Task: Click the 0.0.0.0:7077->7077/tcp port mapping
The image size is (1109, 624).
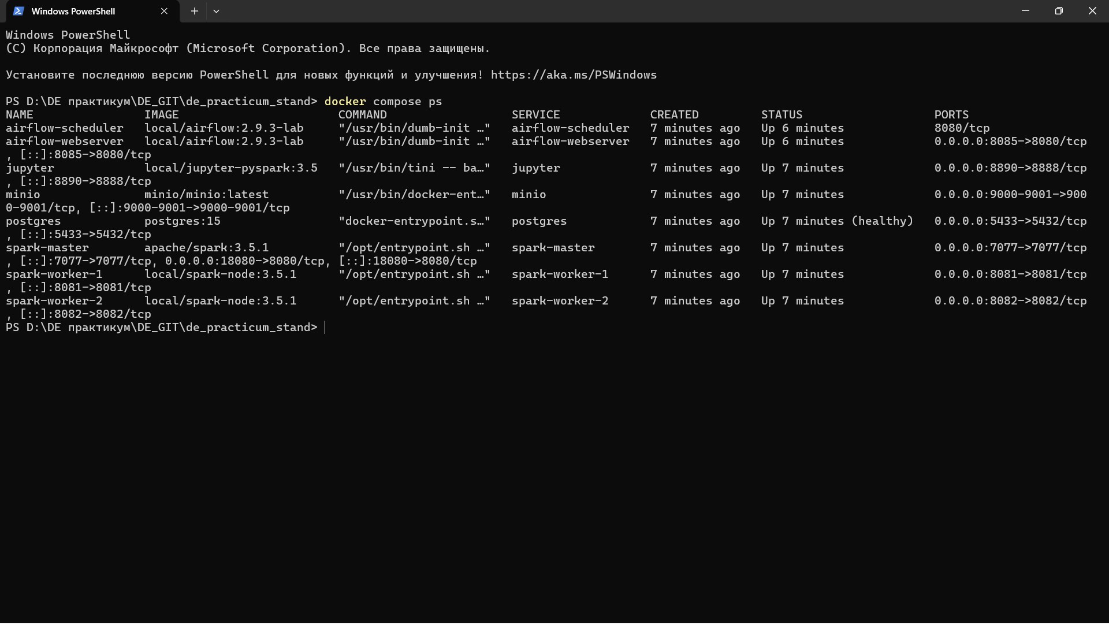Action: (x=1011, y=248)
